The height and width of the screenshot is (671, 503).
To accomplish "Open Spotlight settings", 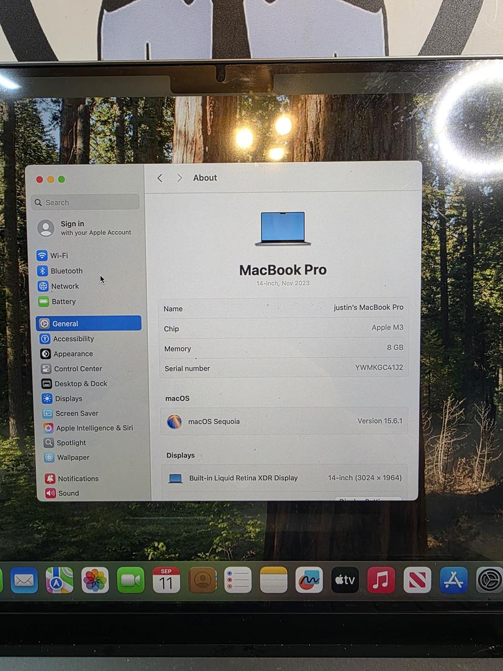I will 65,443.
